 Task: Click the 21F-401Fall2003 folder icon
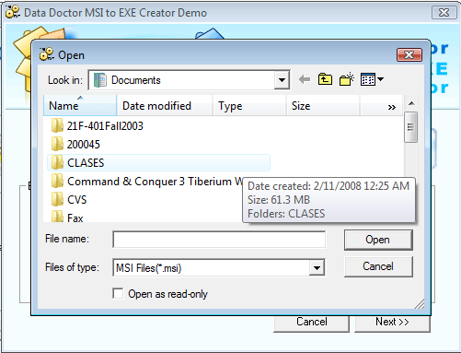(57, 125)
